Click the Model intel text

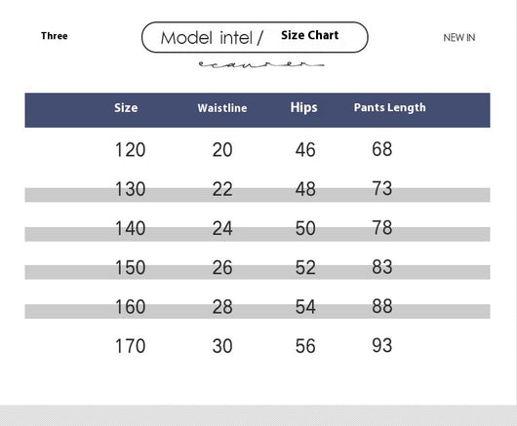[x=207, y=38]
